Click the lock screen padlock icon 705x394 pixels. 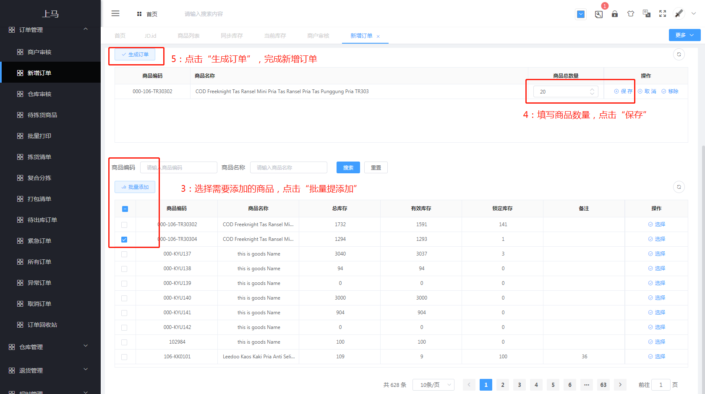pos(615,14)
